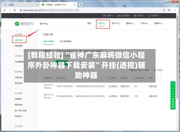Open 营销中心 in main navigation
Viewport: 180px width, 132px height.
(x=130, y=23)
